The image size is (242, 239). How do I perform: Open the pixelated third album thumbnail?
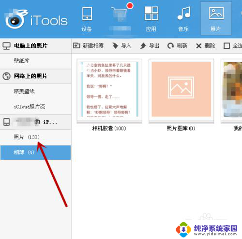pos(231,91)
